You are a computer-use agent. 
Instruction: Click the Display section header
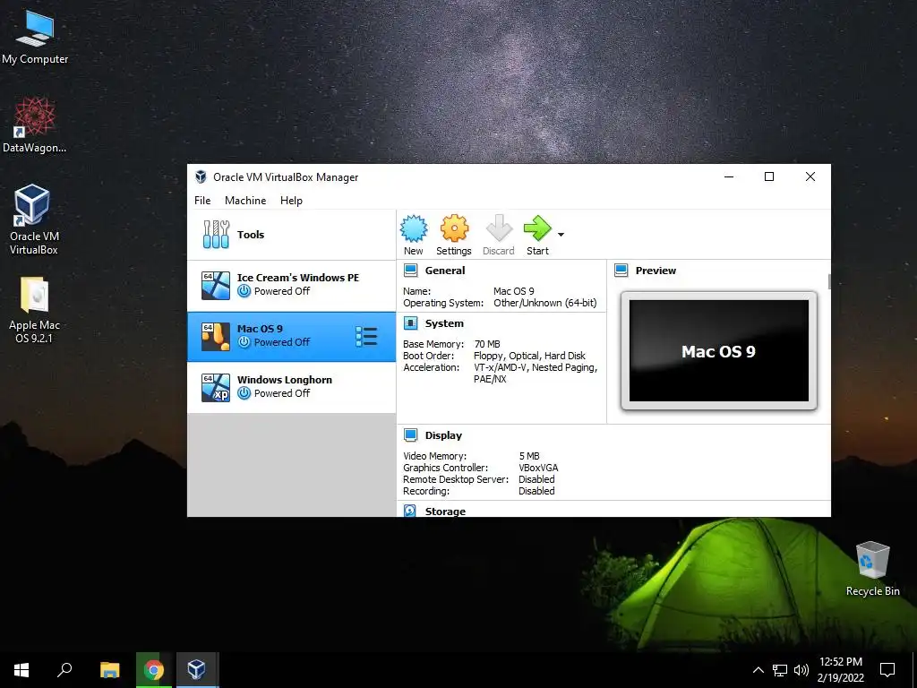[x=443, y=435]
